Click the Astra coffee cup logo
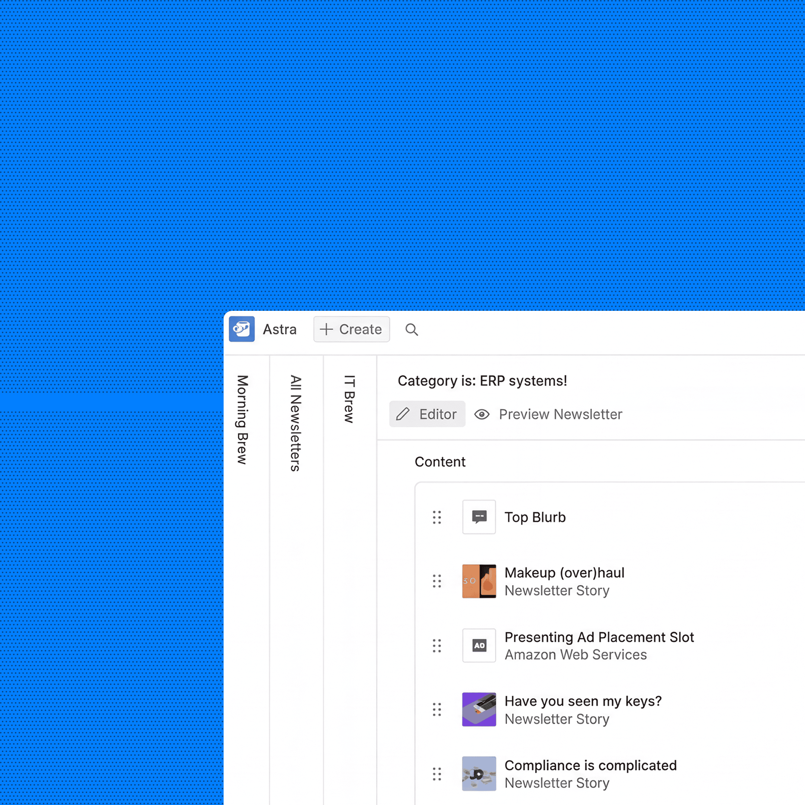The height and width of the screenshot is (805, 805). (x=241, y=329)
